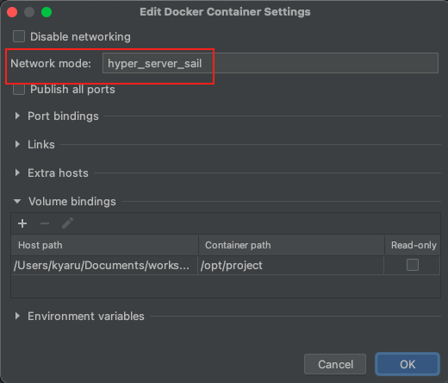Click the Cancel button

coord(335,364)
